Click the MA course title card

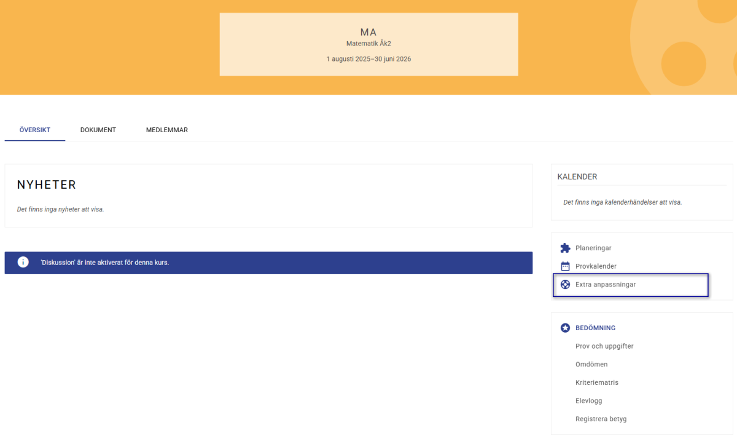(x=368, y=44)
